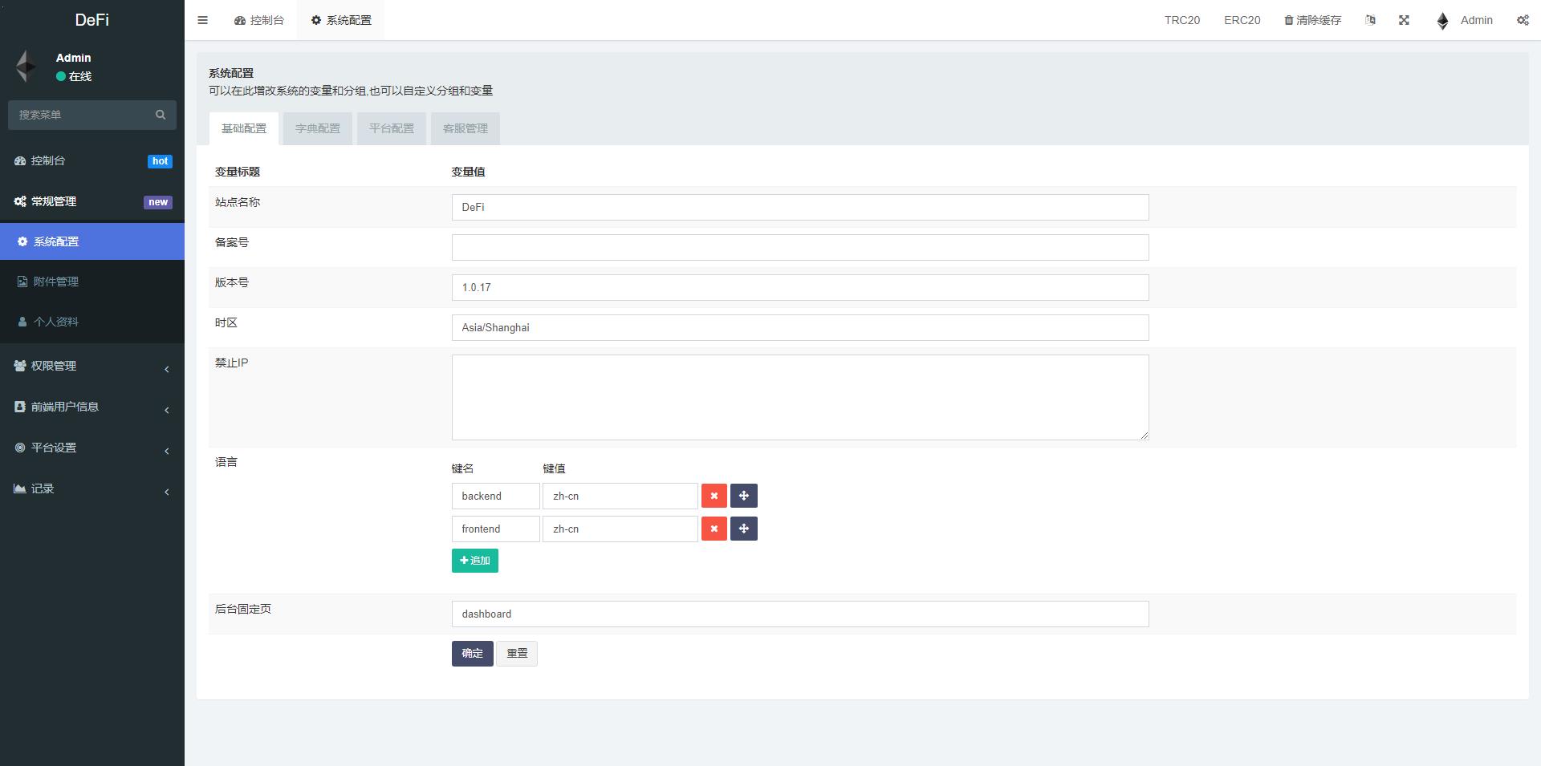The image size is (1541, 766).
Task: Open the settings gears icon at top right
Action: 1523,20
